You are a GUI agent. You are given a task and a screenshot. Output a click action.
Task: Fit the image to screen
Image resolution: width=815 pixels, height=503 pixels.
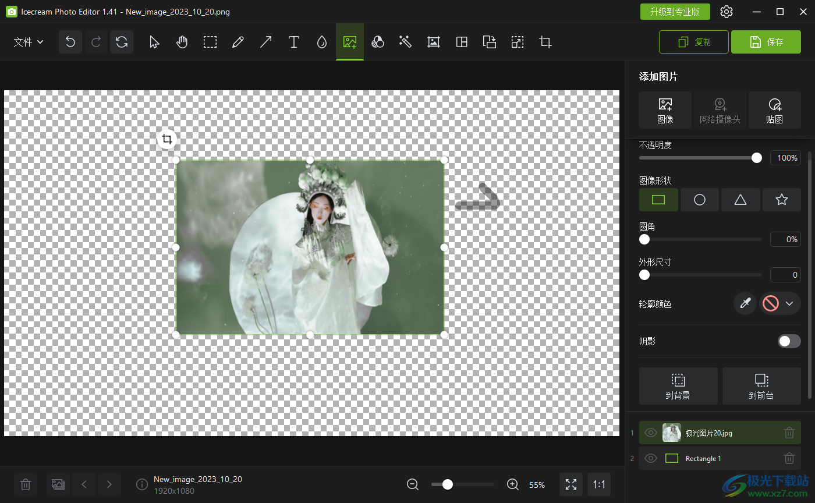pos(571,484)
